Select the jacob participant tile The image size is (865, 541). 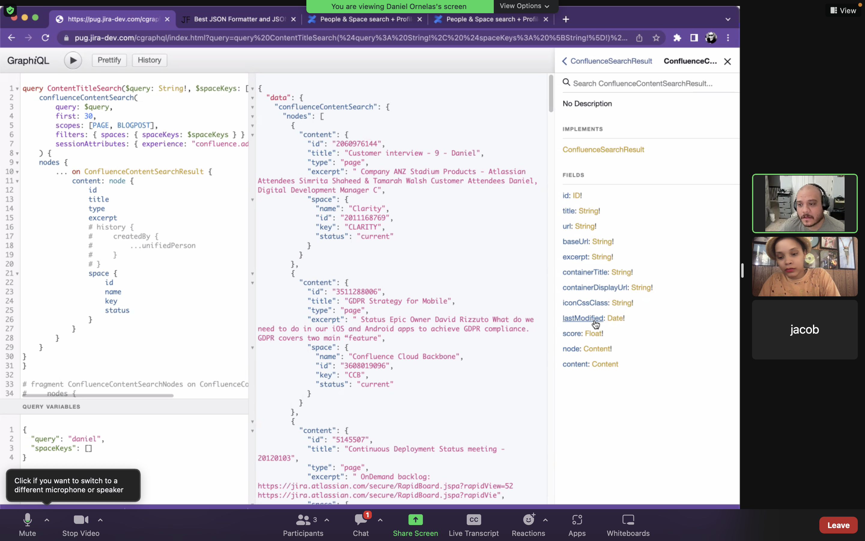805,329
